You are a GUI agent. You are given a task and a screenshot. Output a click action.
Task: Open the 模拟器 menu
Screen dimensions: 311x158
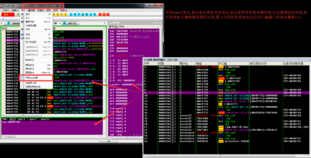pyautogui.click(x=31, y=10)
